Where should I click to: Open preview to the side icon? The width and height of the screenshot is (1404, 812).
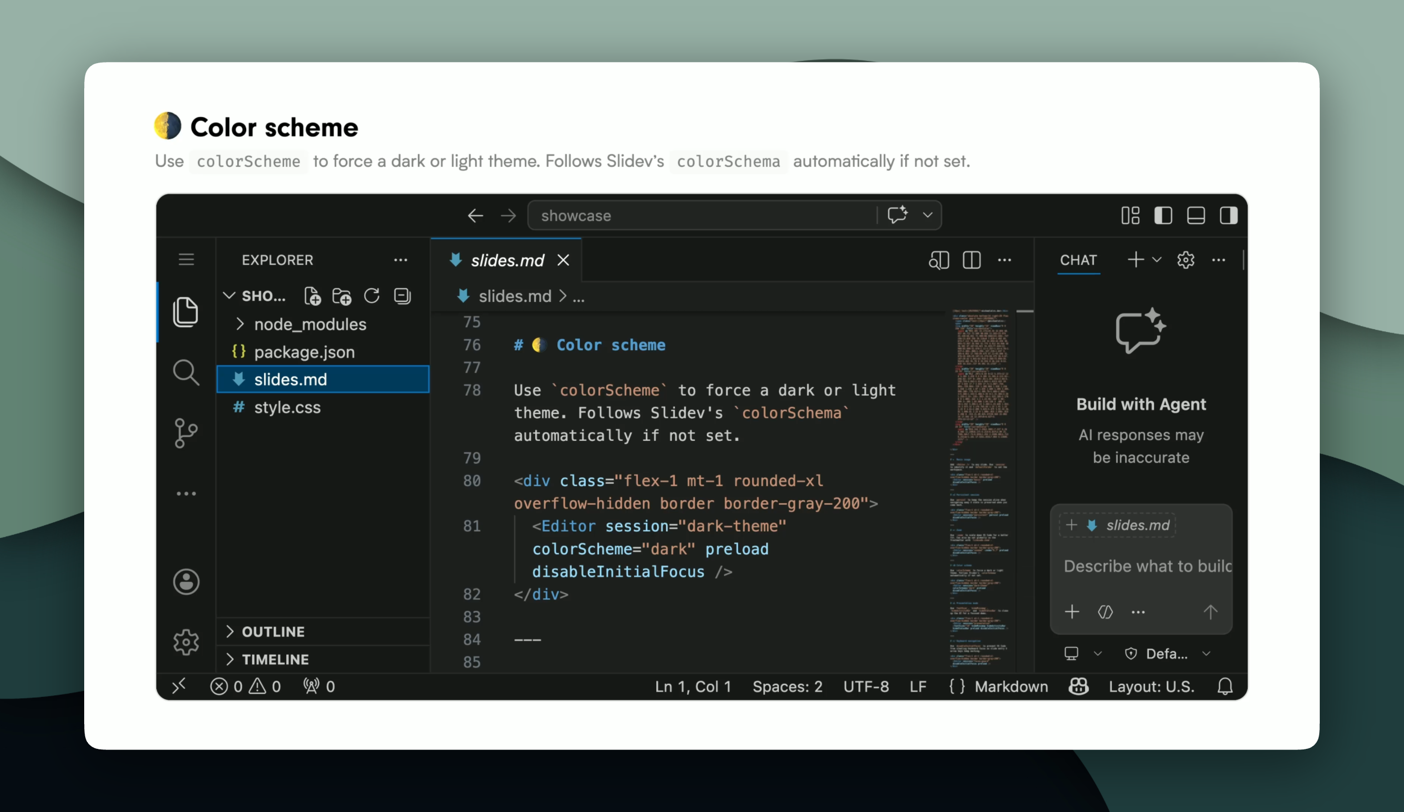click(939, 260)
